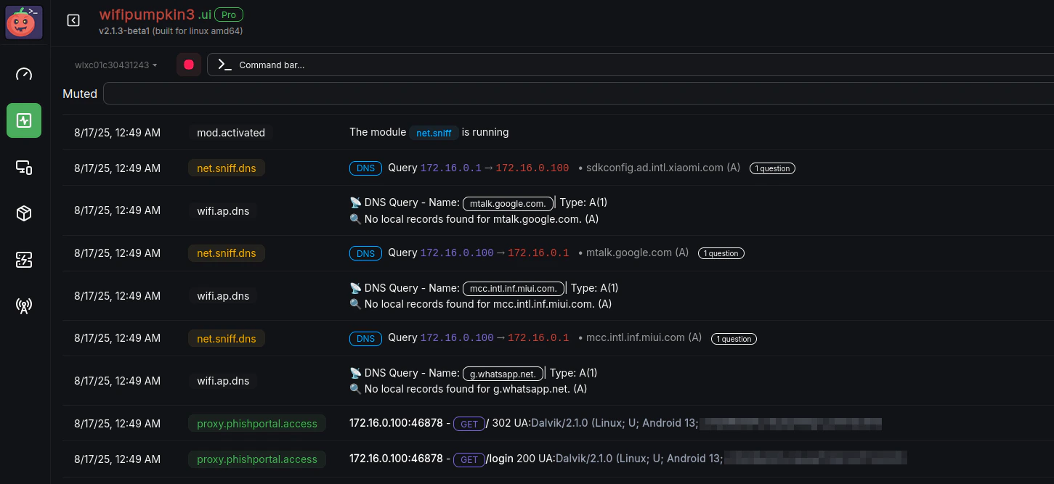Select the mtalk.google.com. domain pill
Viewport: 1054px width, 484px height.
click(x=508, y=203)
